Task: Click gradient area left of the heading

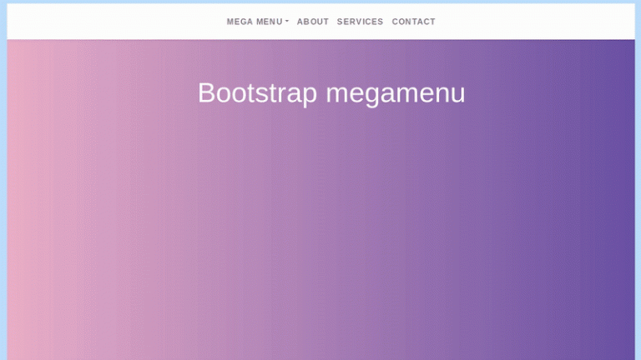Action: (x=100, y=92)
